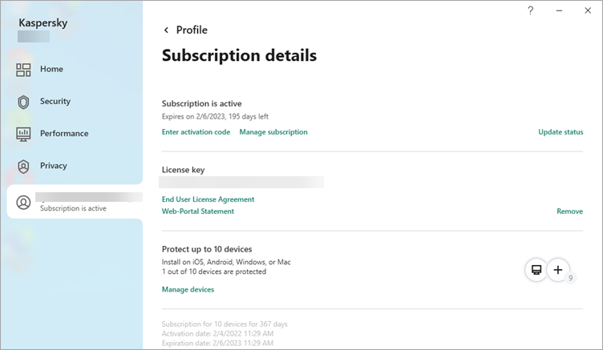Image resolution: width=603 pixels, height=350 pixels.
Task: Click the Security shield icon
Action: (x=24, y=102)
